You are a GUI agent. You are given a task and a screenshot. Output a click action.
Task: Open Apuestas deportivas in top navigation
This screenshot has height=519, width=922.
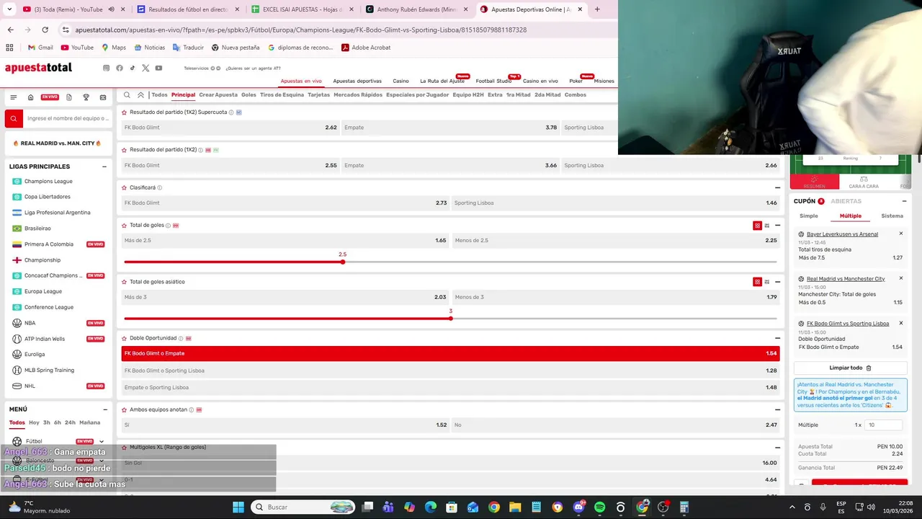357,81
